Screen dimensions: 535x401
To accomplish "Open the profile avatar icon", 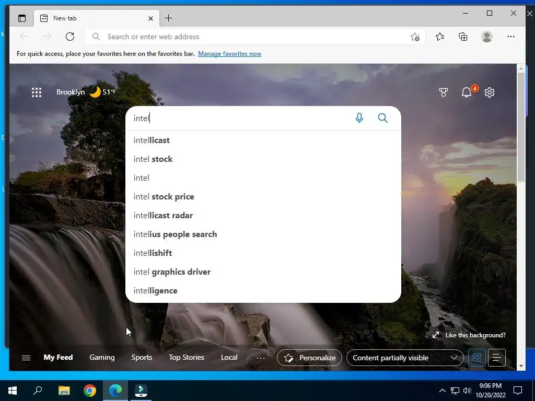I will click(x=487, y=37).
